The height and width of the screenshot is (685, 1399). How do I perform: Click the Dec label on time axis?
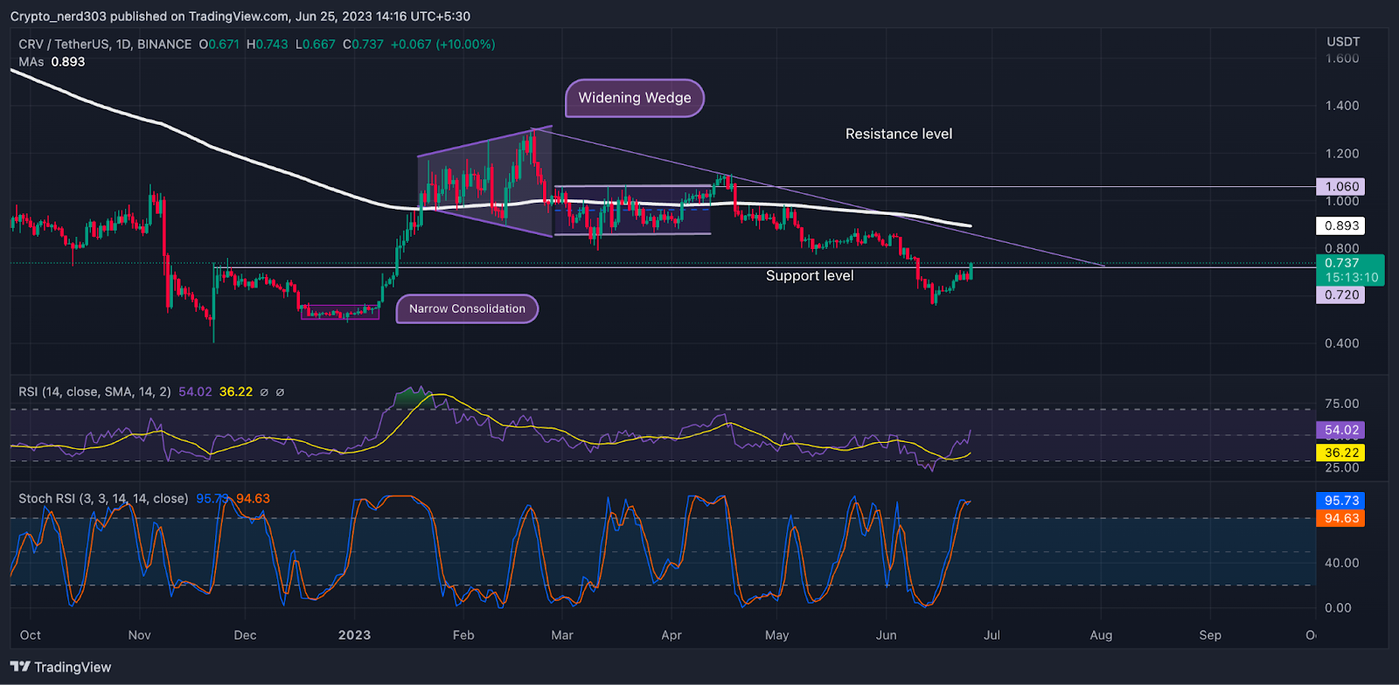[x=245, y=635]
